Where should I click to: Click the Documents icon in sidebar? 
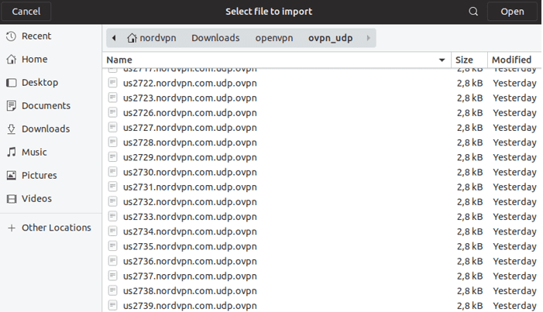[x=12, y=105]
